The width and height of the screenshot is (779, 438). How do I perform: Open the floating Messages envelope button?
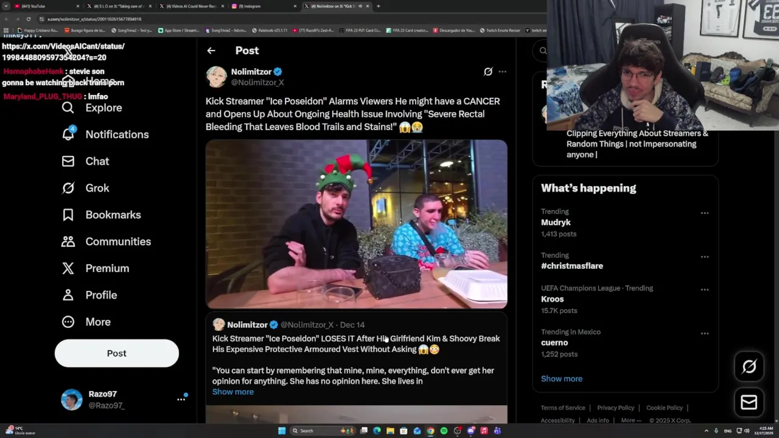click(749, 402)
